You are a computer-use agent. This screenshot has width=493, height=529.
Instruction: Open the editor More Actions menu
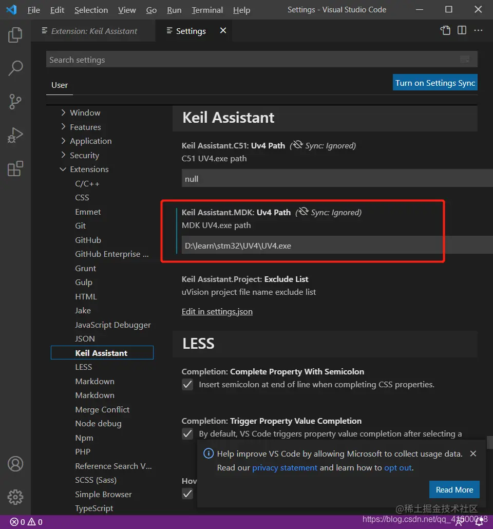pos(478,30)
